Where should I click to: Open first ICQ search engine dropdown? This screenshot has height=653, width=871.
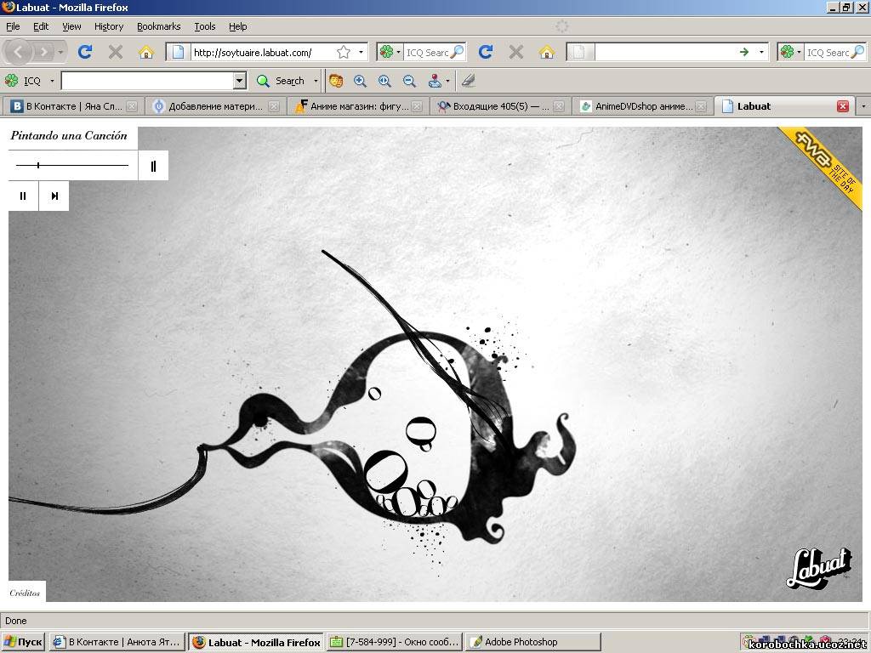[x=399, y=52]
